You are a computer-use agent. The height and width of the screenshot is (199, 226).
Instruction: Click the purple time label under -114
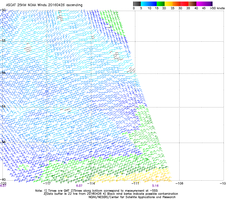(79, 186)
